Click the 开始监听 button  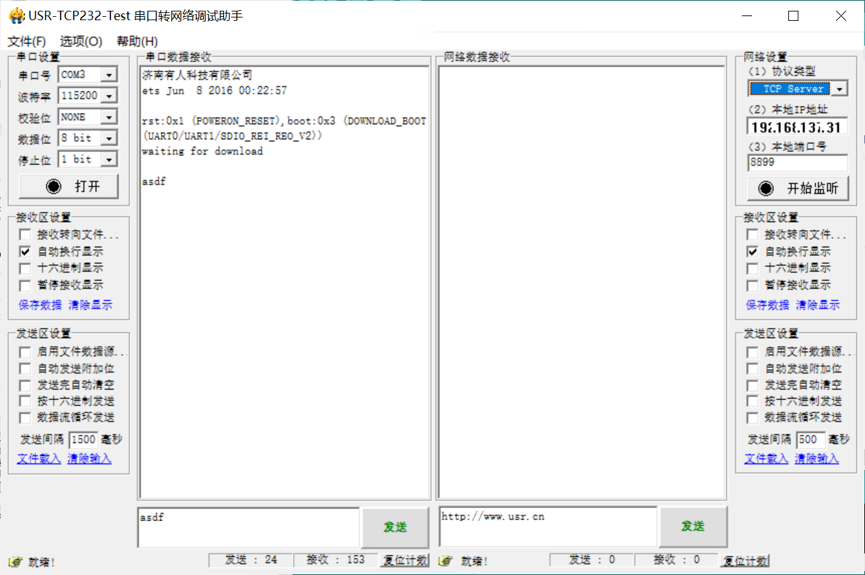coord(798,188)
